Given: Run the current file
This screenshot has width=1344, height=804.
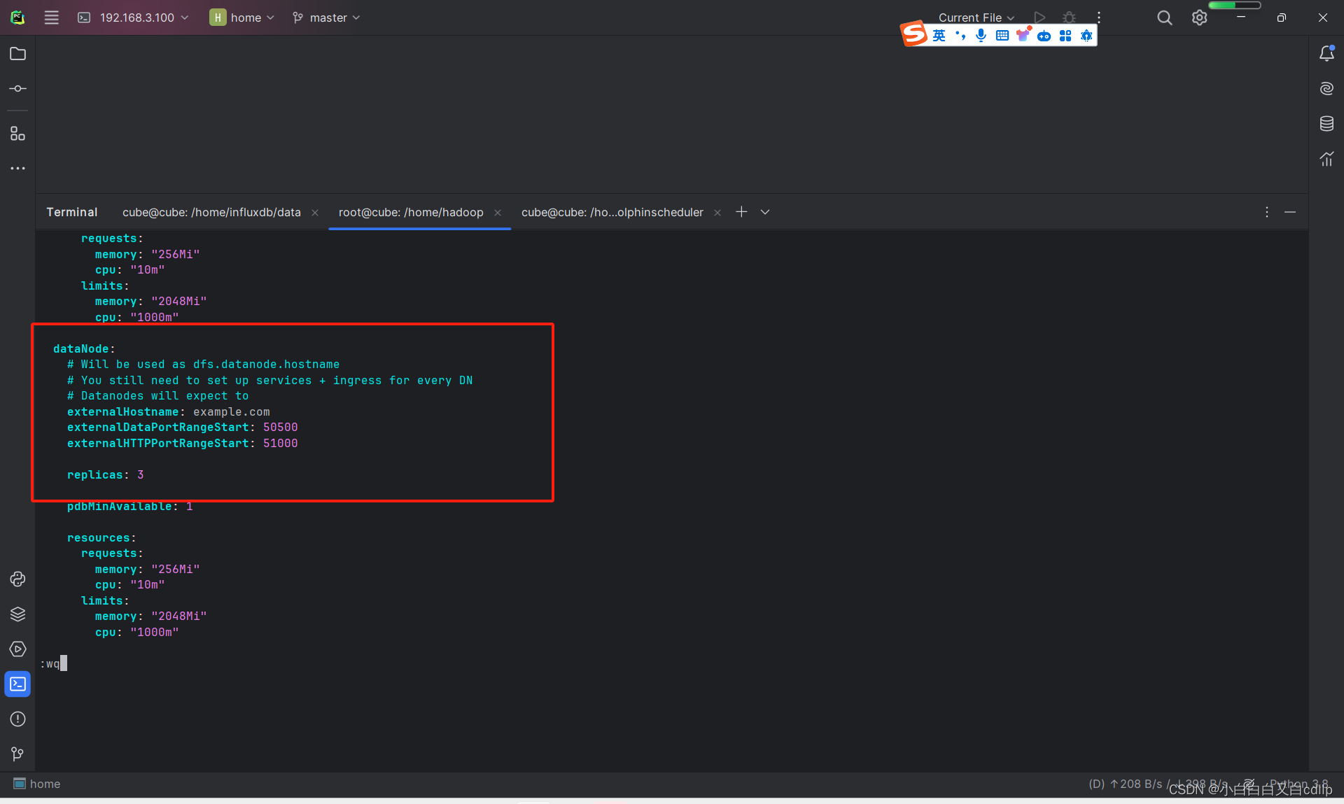Looking at the screenshot, I should coord(1039,17).
